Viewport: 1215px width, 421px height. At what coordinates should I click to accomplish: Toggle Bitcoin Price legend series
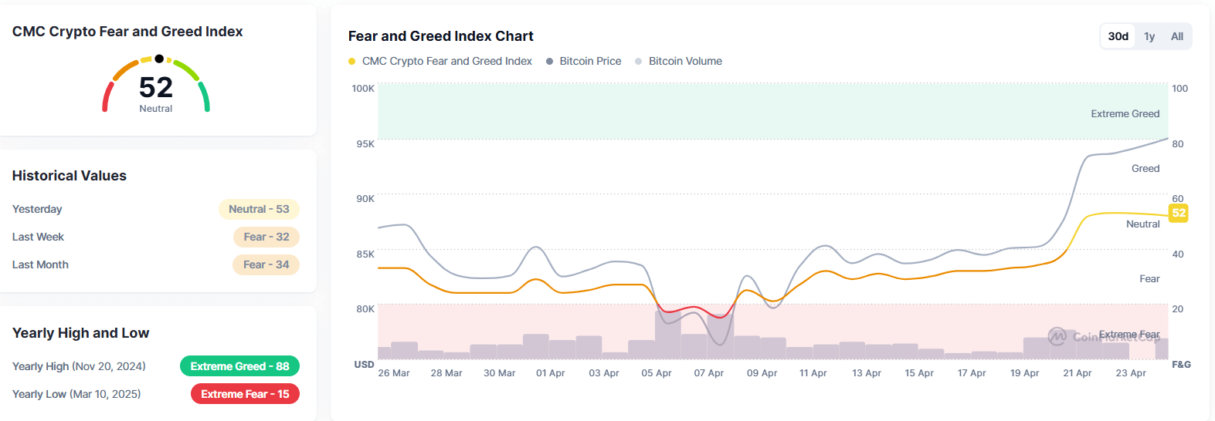(x=584, y=61)
